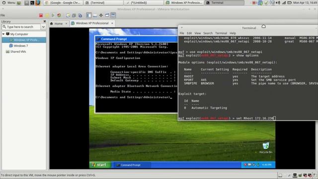Screen dimensions: 318x179
Task: Click the terminal launcher on top panel
Action: (32, 3)
